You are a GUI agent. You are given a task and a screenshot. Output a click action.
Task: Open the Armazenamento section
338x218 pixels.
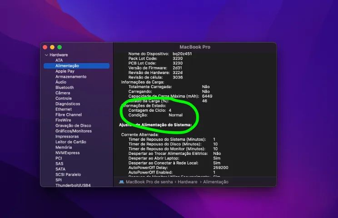pyautogui.click(x=71, y=76)
